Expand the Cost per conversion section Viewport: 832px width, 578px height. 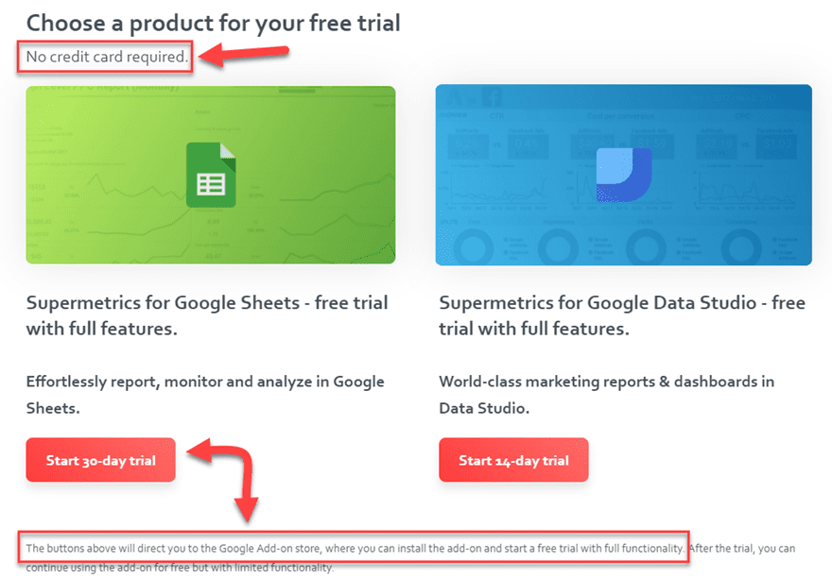tap(621, 115)
